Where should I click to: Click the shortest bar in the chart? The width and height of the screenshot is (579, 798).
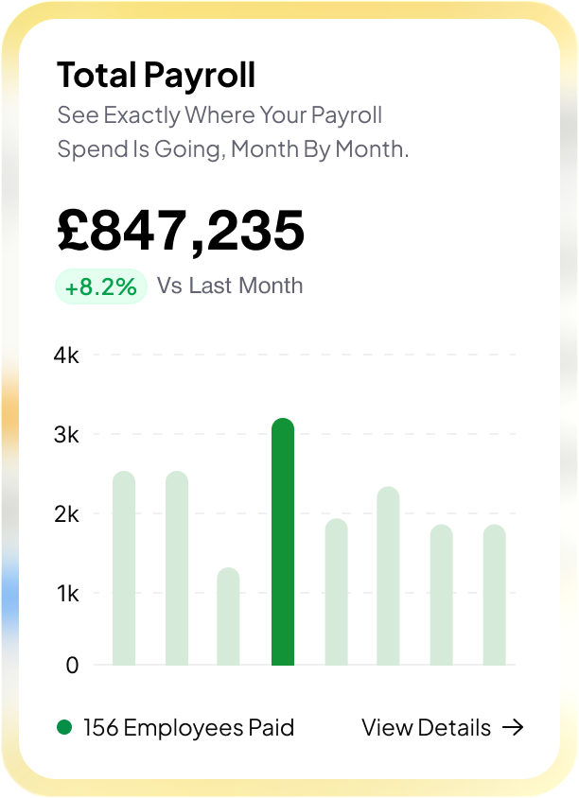228,616
